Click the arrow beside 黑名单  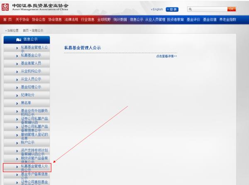17,103
